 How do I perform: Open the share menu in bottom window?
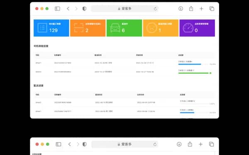point(190,144)
